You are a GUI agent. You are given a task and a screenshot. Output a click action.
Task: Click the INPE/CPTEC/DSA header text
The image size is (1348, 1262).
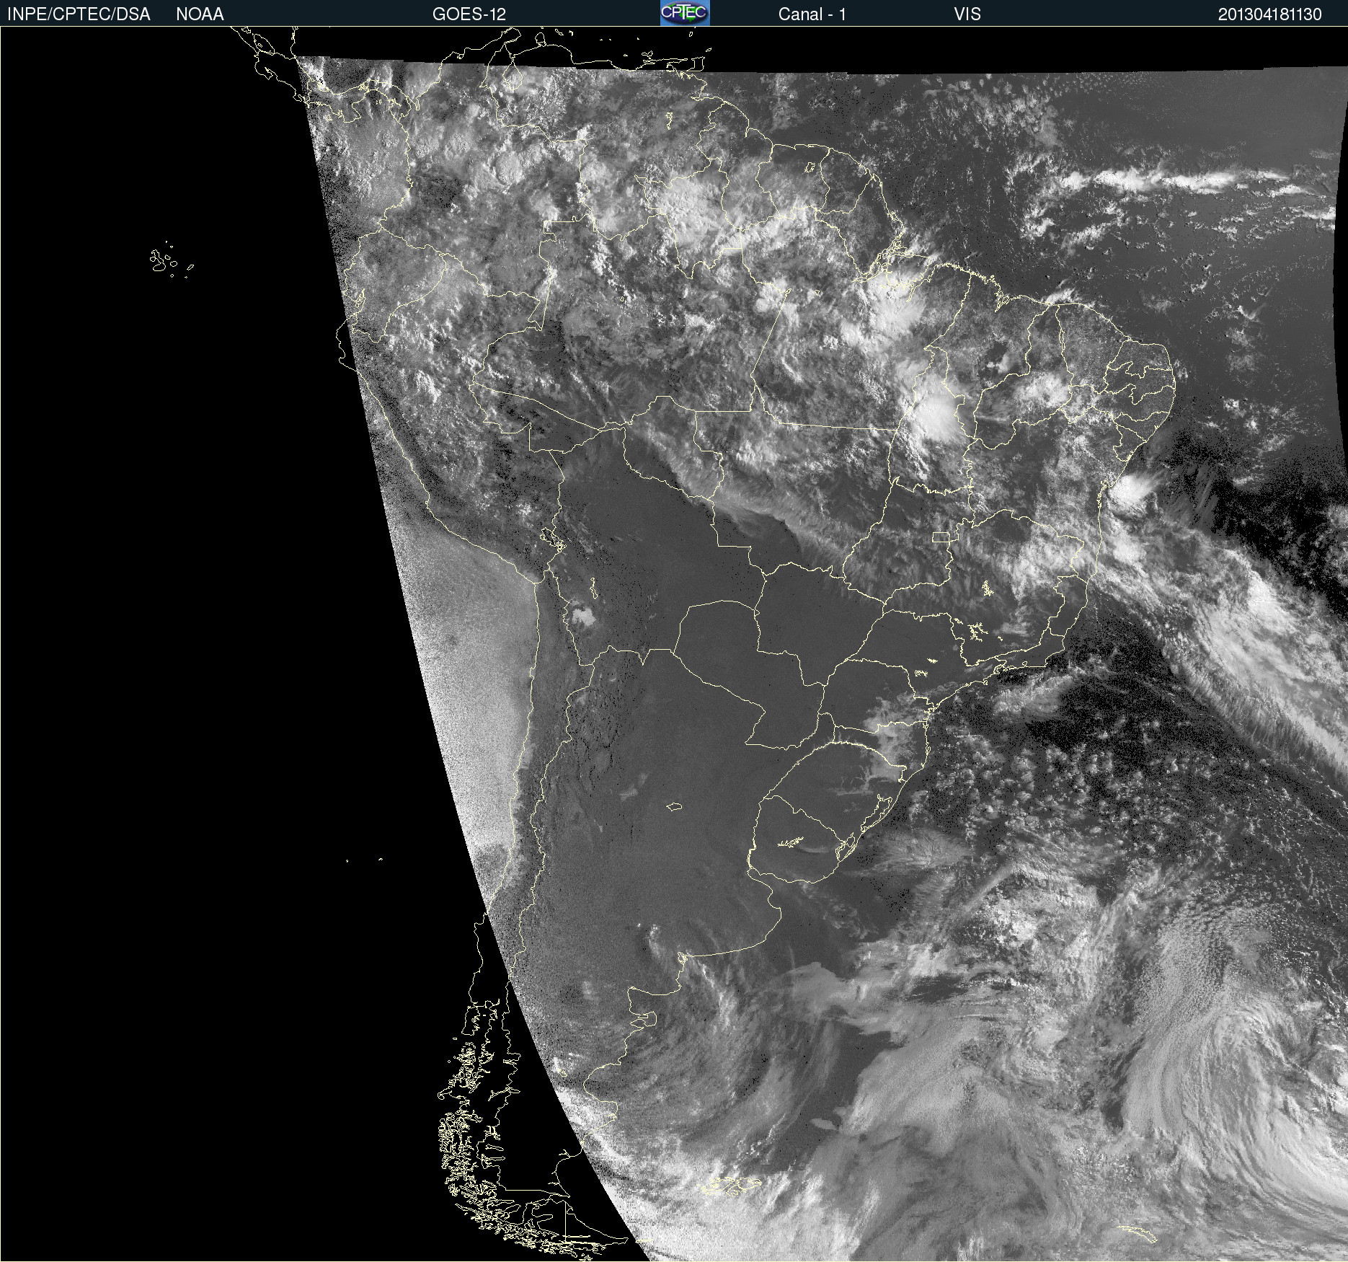tap(79, 14)
